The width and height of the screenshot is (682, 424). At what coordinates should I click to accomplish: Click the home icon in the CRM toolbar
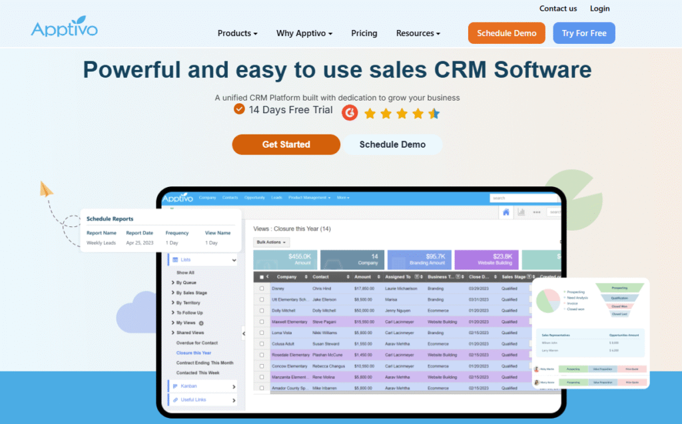pos(506,212)
